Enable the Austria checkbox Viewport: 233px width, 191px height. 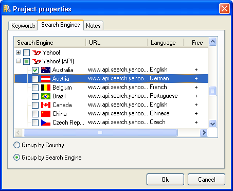[35, 79]
